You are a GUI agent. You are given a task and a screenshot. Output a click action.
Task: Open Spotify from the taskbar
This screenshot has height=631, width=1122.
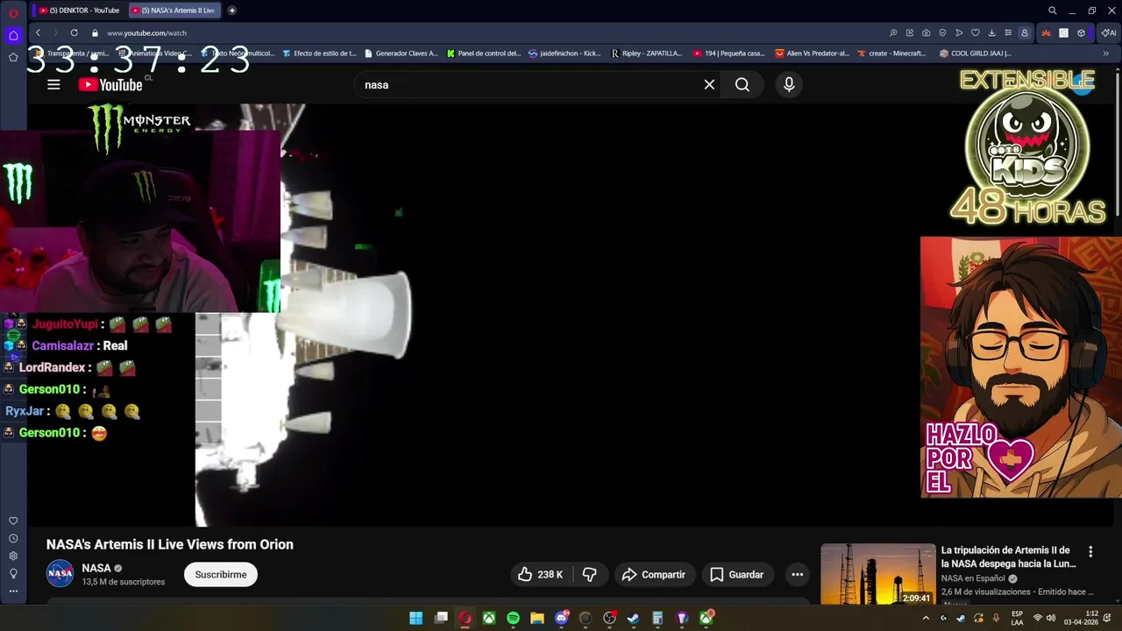click(x=513, y=618)
